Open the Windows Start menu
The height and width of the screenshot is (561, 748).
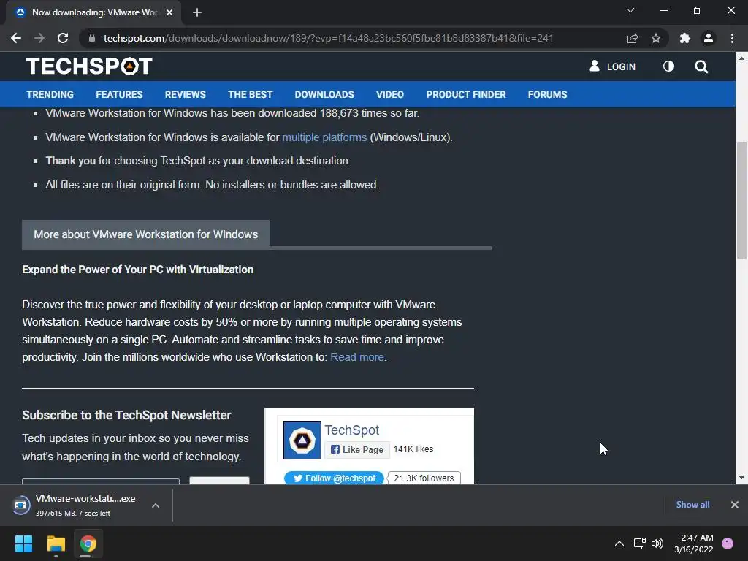(23, 543)
